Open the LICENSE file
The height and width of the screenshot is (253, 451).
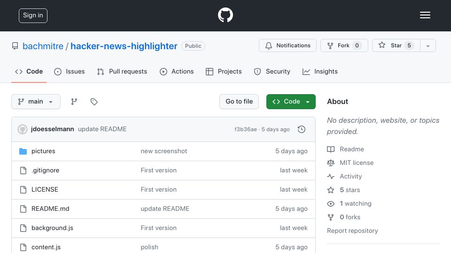point(45,190)
